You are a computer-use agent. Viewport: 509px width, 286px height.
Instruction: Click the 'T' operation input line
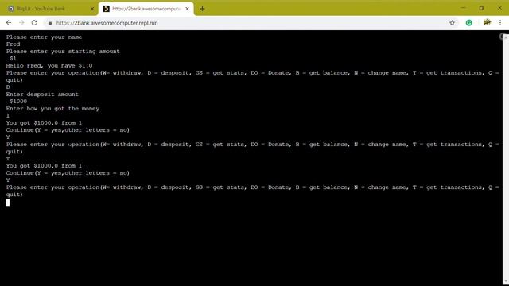8,159
